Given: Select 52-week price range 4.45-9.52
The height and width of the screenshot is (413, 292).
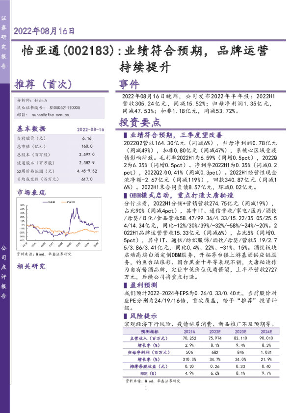Looking at the screenshot, I should 87,171.
